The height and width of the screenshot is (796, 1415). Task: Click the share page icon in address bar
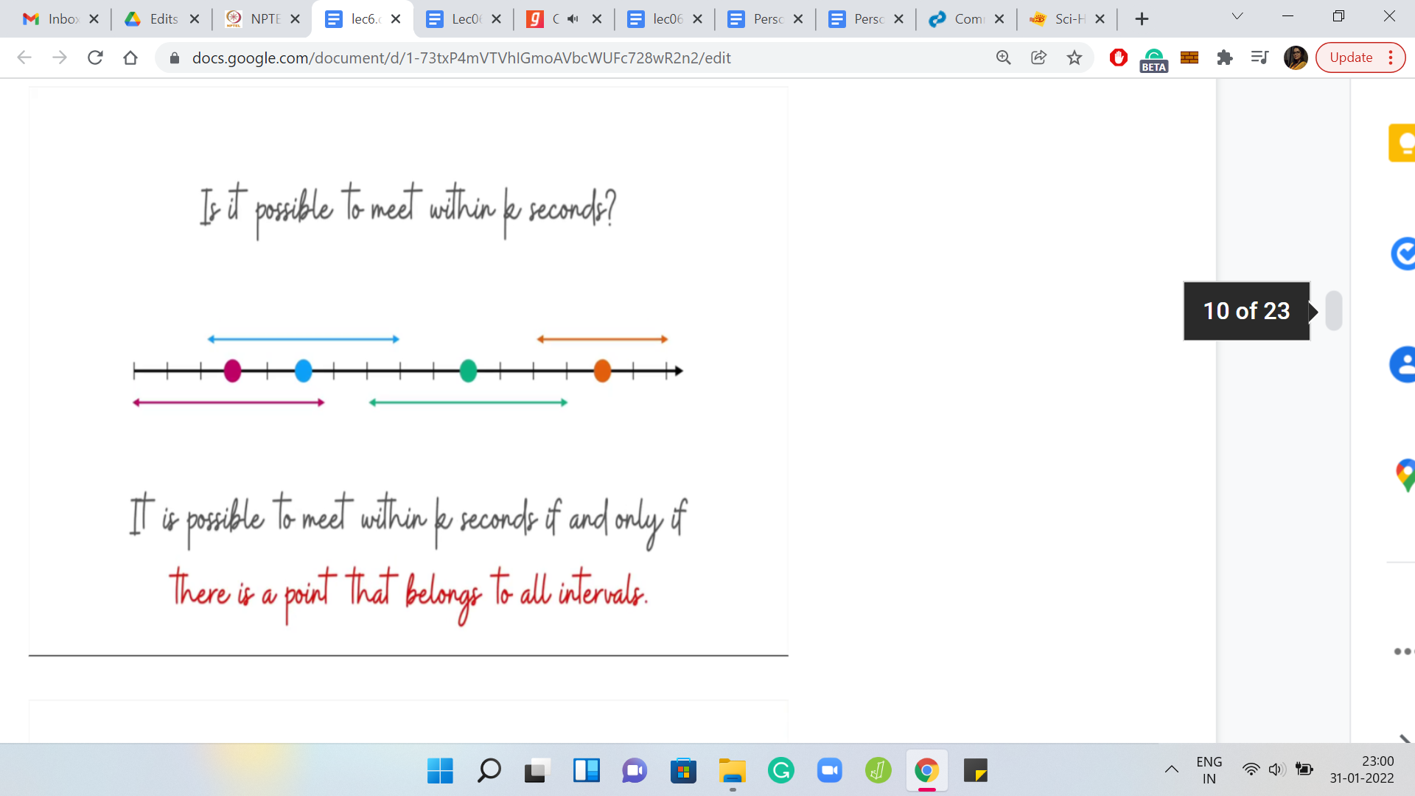tap(1038, 57)
